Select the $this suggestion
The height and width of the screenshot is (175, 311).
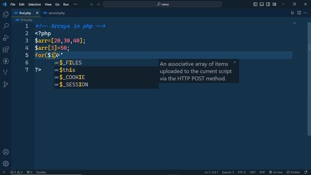click(106, 70)
